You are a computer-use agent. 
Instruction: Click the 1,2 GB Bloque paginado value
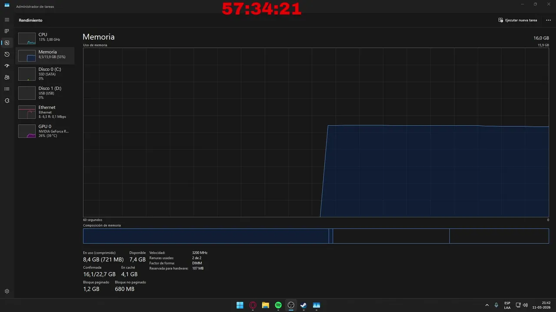pos(91,289)
